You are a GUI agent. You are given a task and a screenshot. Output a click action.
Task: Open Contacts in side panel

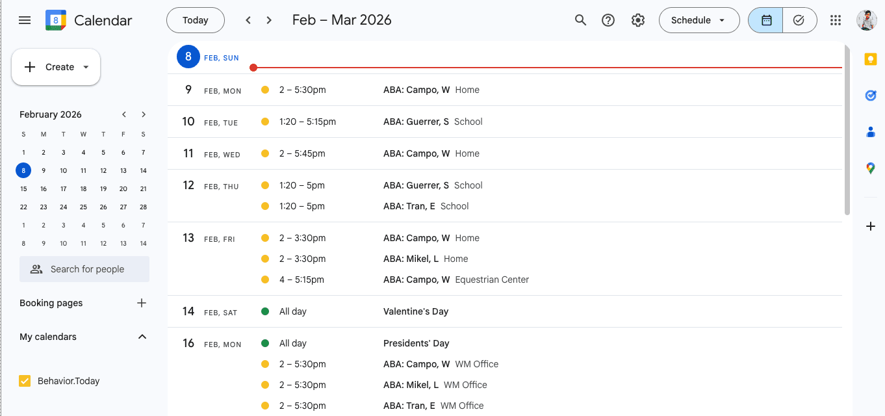tap(871, 132)
